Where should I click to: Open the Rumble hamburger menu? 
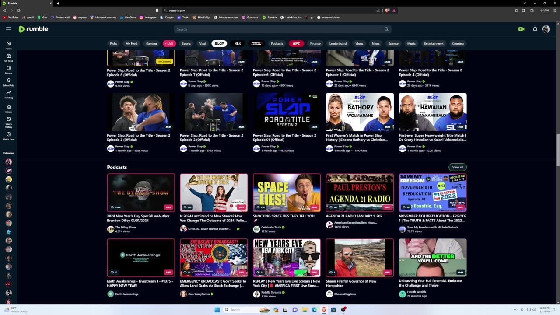9,29
